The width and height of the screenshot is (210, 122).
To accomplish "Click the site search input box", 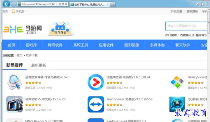I will point(186,26).
